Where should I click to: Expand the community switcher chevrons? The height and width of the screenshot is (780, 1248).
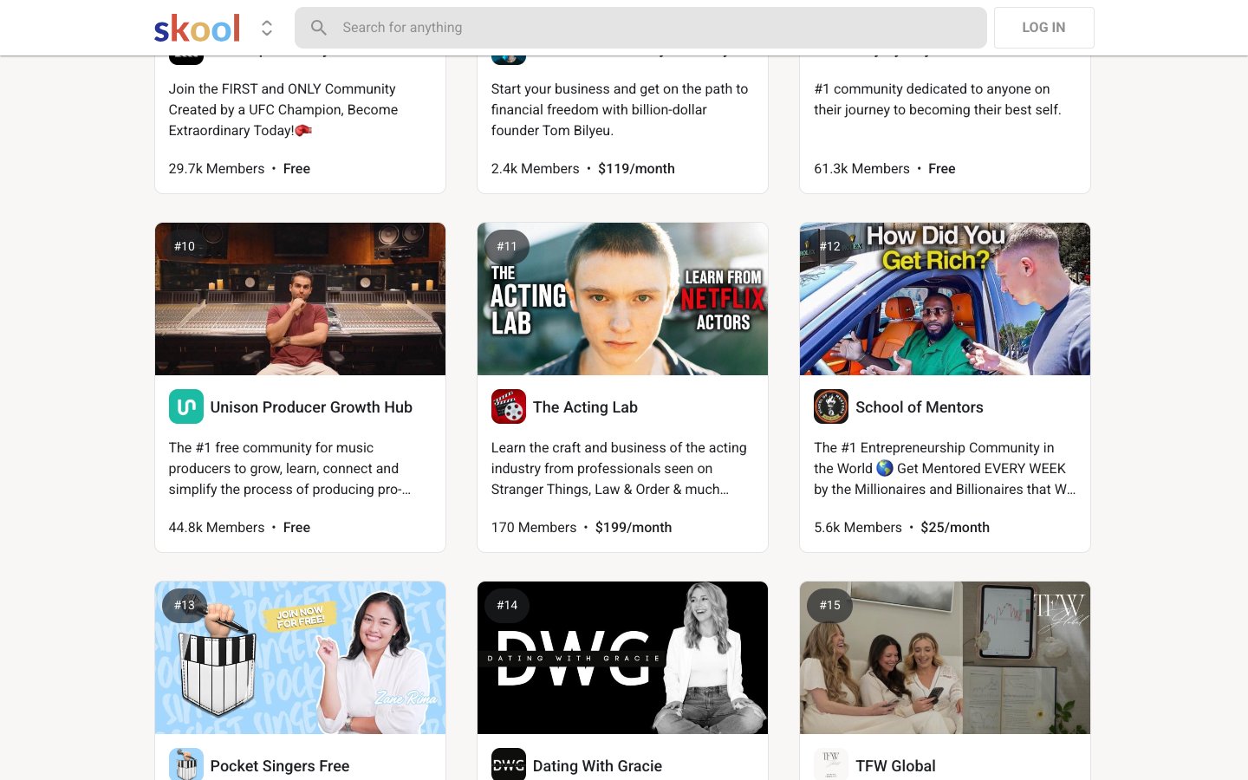point(267,29)
